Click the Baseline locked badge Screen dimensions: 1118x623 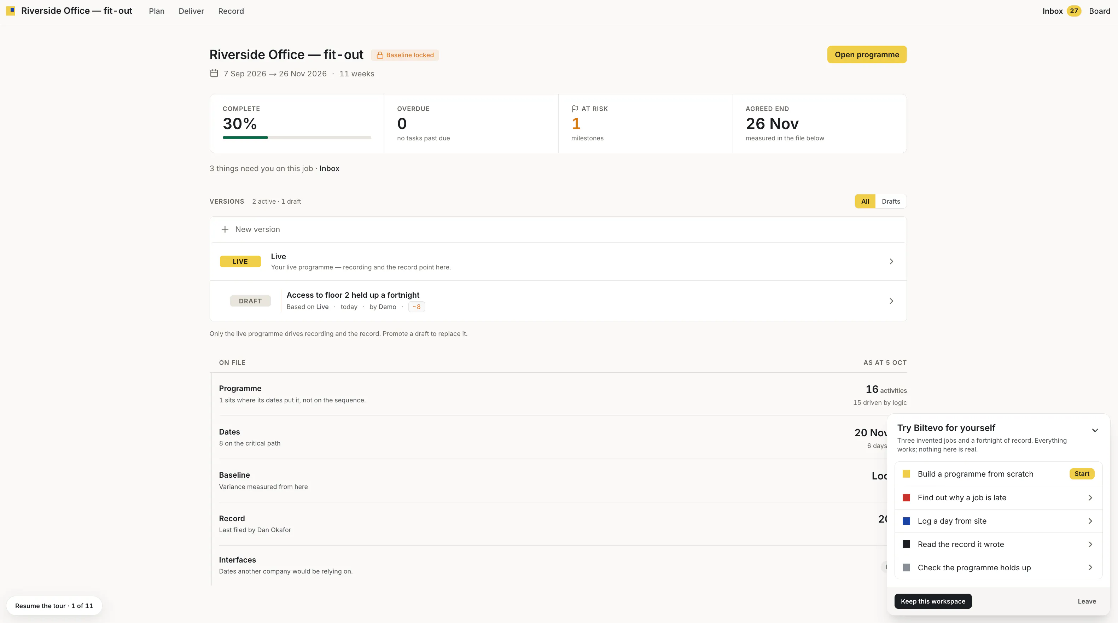point(405,55)
